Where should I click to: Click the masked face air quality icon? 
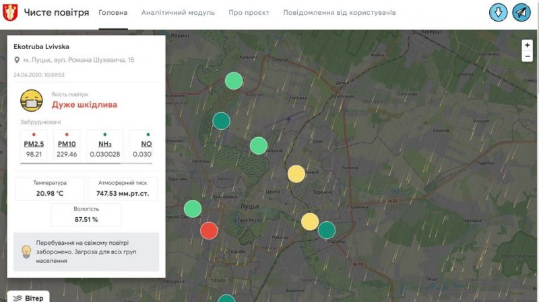tap(32, 102)
